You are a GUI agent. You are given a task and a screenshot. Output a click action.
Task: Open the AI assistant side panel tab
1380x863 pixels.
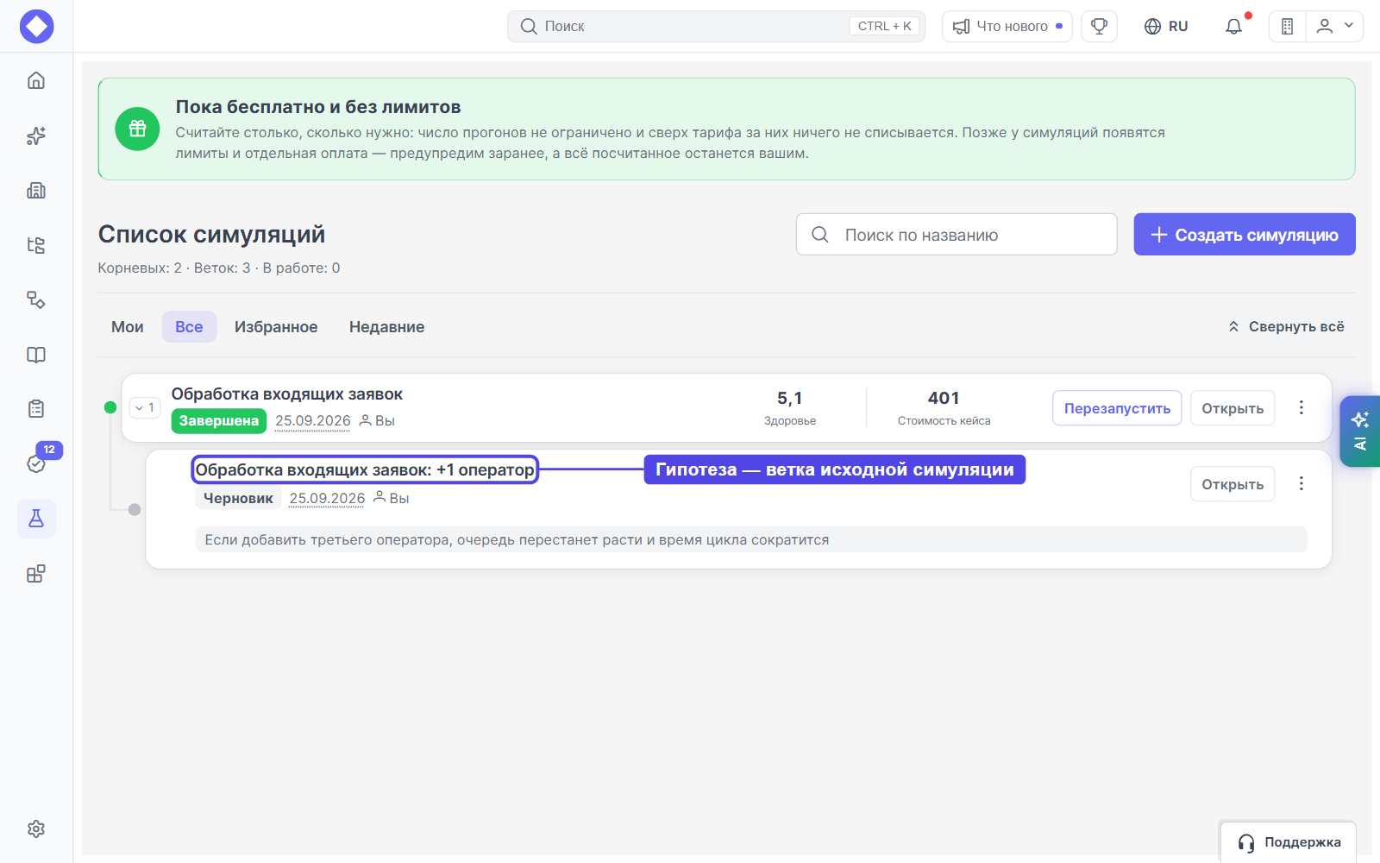pos(1360,431)
